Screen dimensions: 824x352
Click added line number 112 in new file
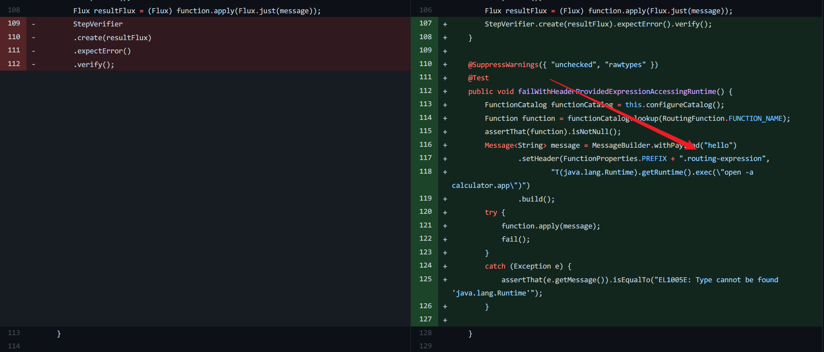click(x=425, y=91)
